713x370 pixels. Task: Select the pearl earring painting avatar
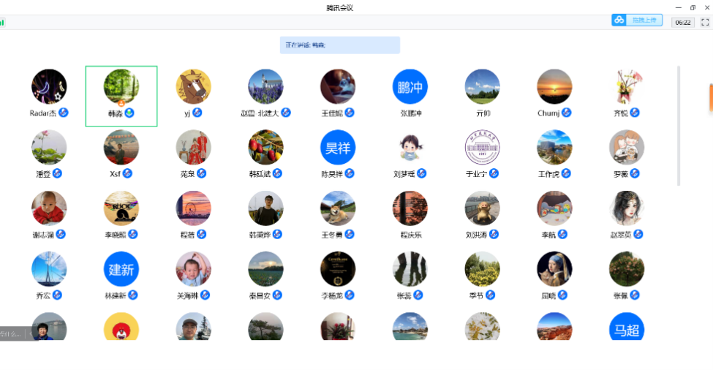554,269
